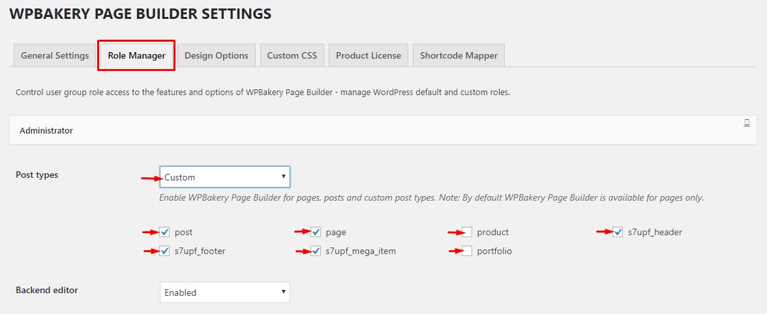Uncheck the s7upf_footer checkbox
The height and width of the screenshot is (314, 767).
164,251
